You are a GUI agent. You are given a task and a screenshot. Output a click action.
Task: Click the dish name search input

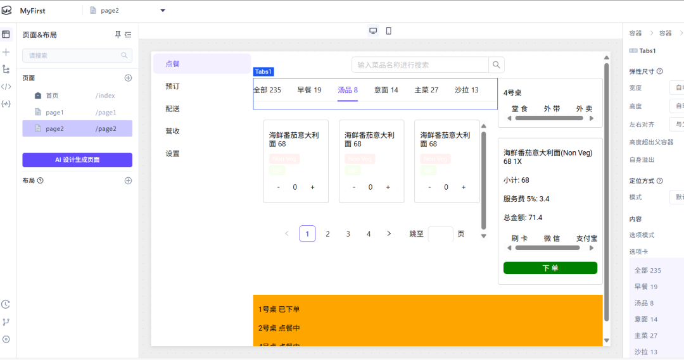click(x=420, y=65)
